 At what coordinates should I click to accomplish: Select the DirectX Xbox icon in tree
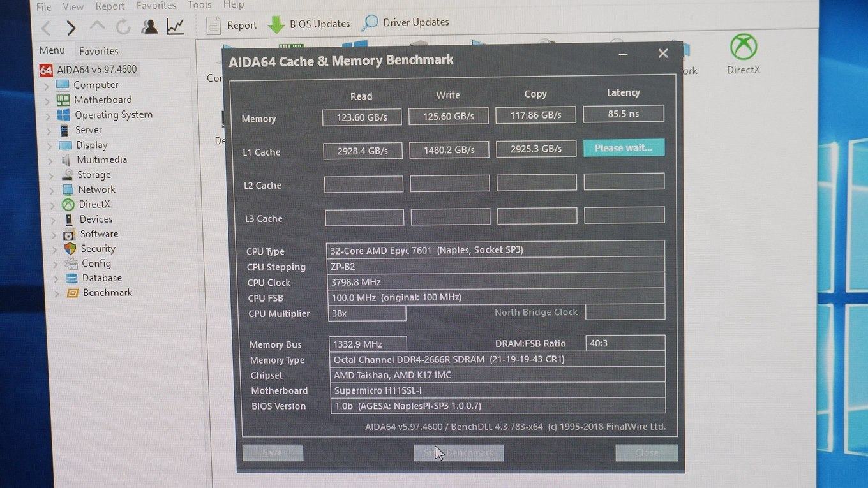[x=68, y=204]
